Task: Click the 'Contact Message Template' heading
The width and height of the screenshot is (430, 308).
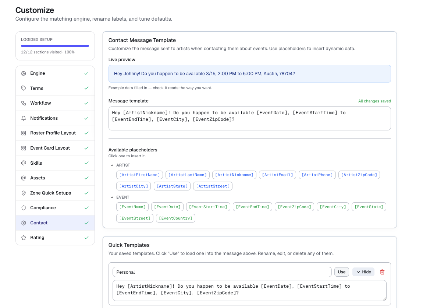Action: 142,40
